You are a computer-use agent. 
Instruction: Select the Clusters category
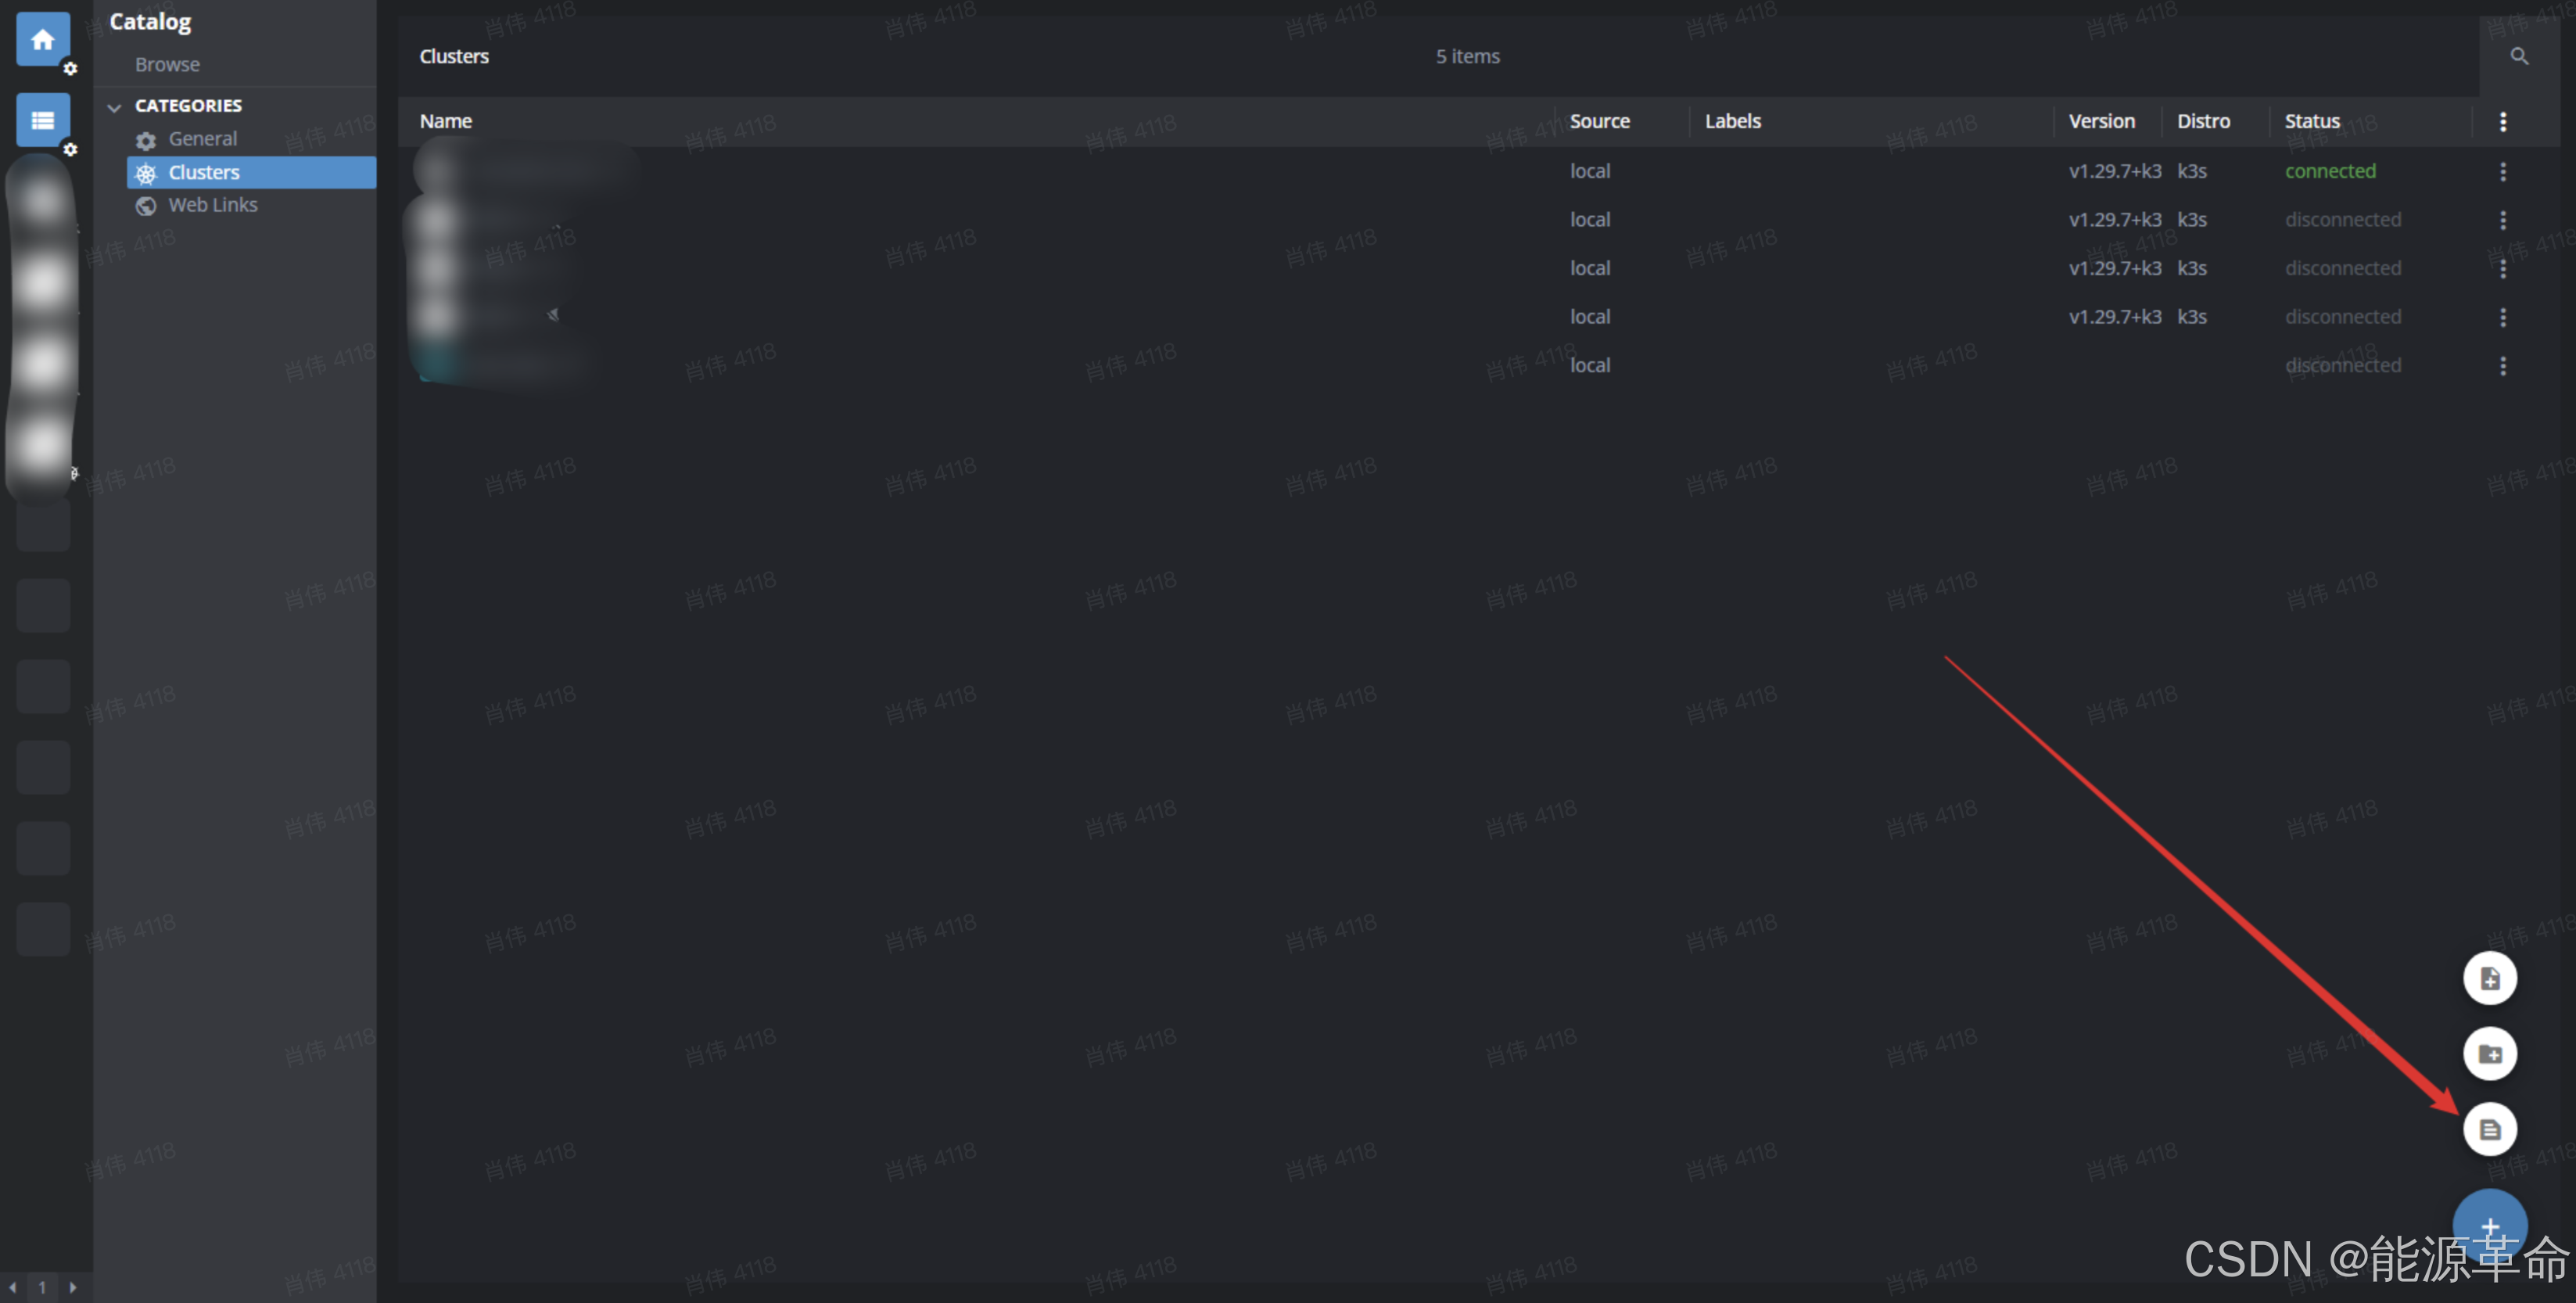pyautogui.click(x=204, y=171)
